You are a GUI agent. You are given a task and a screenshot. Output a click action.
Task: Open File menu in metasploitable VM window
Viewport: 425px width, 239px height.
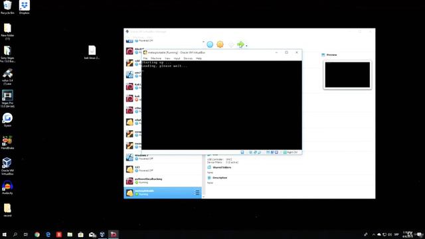(145, 58)
